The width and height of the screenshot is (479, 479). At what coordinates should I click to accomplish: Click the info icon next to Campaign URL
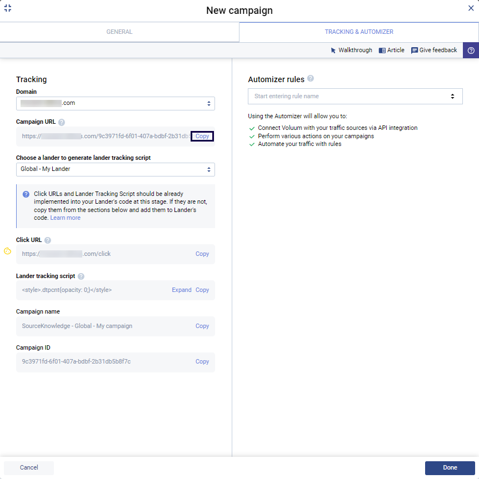pyautogui.click(x=62, y=122)
